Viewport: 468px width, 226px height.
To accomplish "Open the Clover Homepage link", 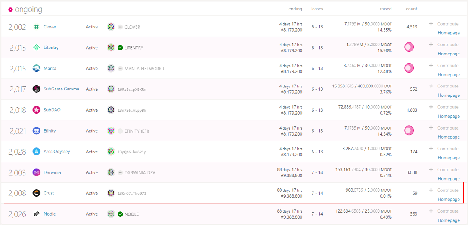I will pos(449,33).
